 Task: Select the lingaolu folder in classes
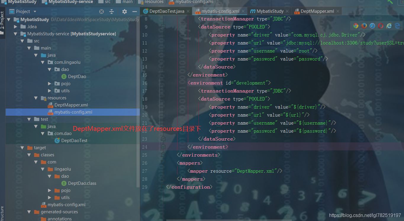pos(63,169)
